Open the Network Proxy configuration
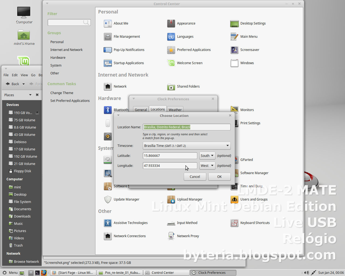345x276 pixels. [188, 236]
